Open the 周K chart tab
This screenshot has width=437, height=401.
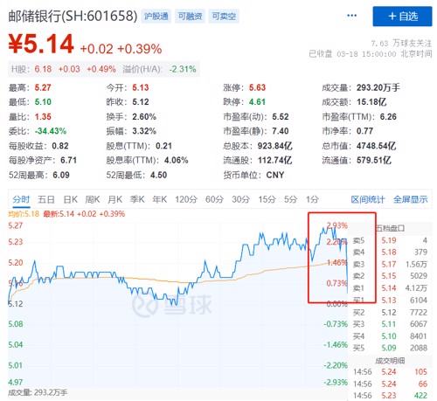coord(93,199)
